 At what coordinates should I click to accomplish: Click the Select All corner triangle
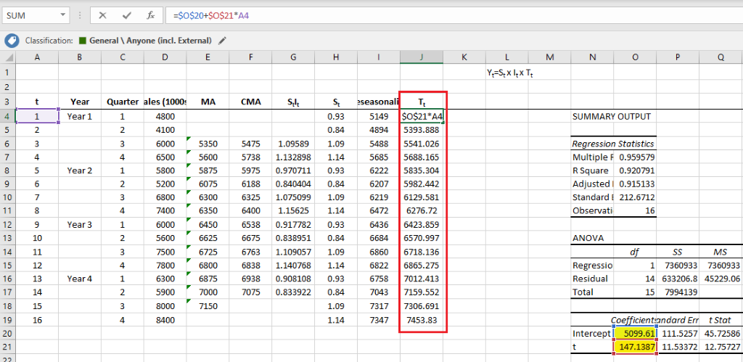pyautogui.click(x=7, y=58)
